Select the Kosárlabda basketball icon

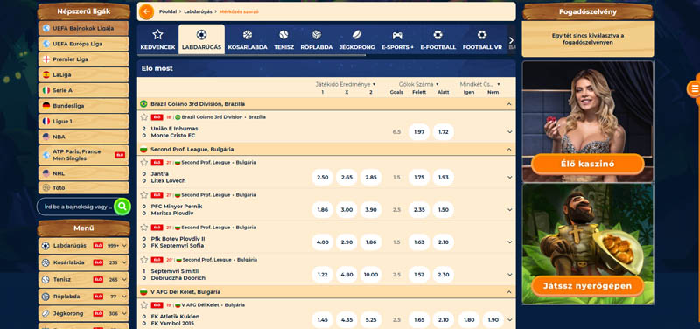pos(248,35)
